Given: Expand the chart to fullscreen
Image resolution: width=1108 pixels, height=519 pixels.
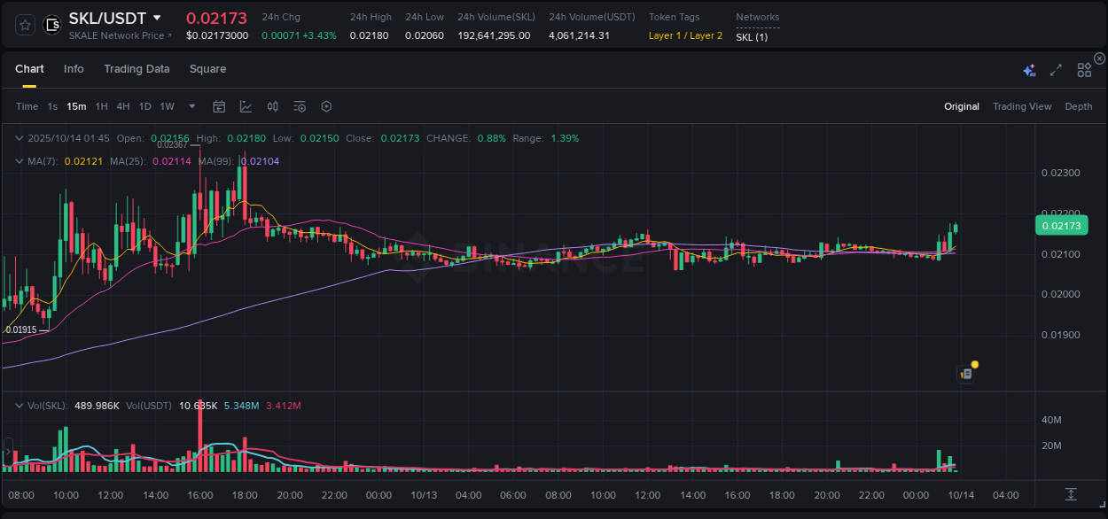Looking at the screenshot, I should click(x=1055, y=69).
